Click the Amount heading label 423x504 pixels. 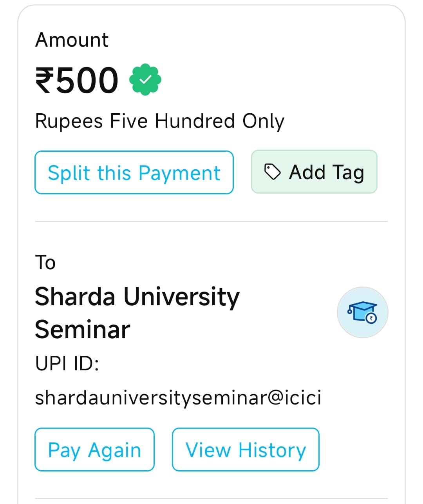coord(72,40)
